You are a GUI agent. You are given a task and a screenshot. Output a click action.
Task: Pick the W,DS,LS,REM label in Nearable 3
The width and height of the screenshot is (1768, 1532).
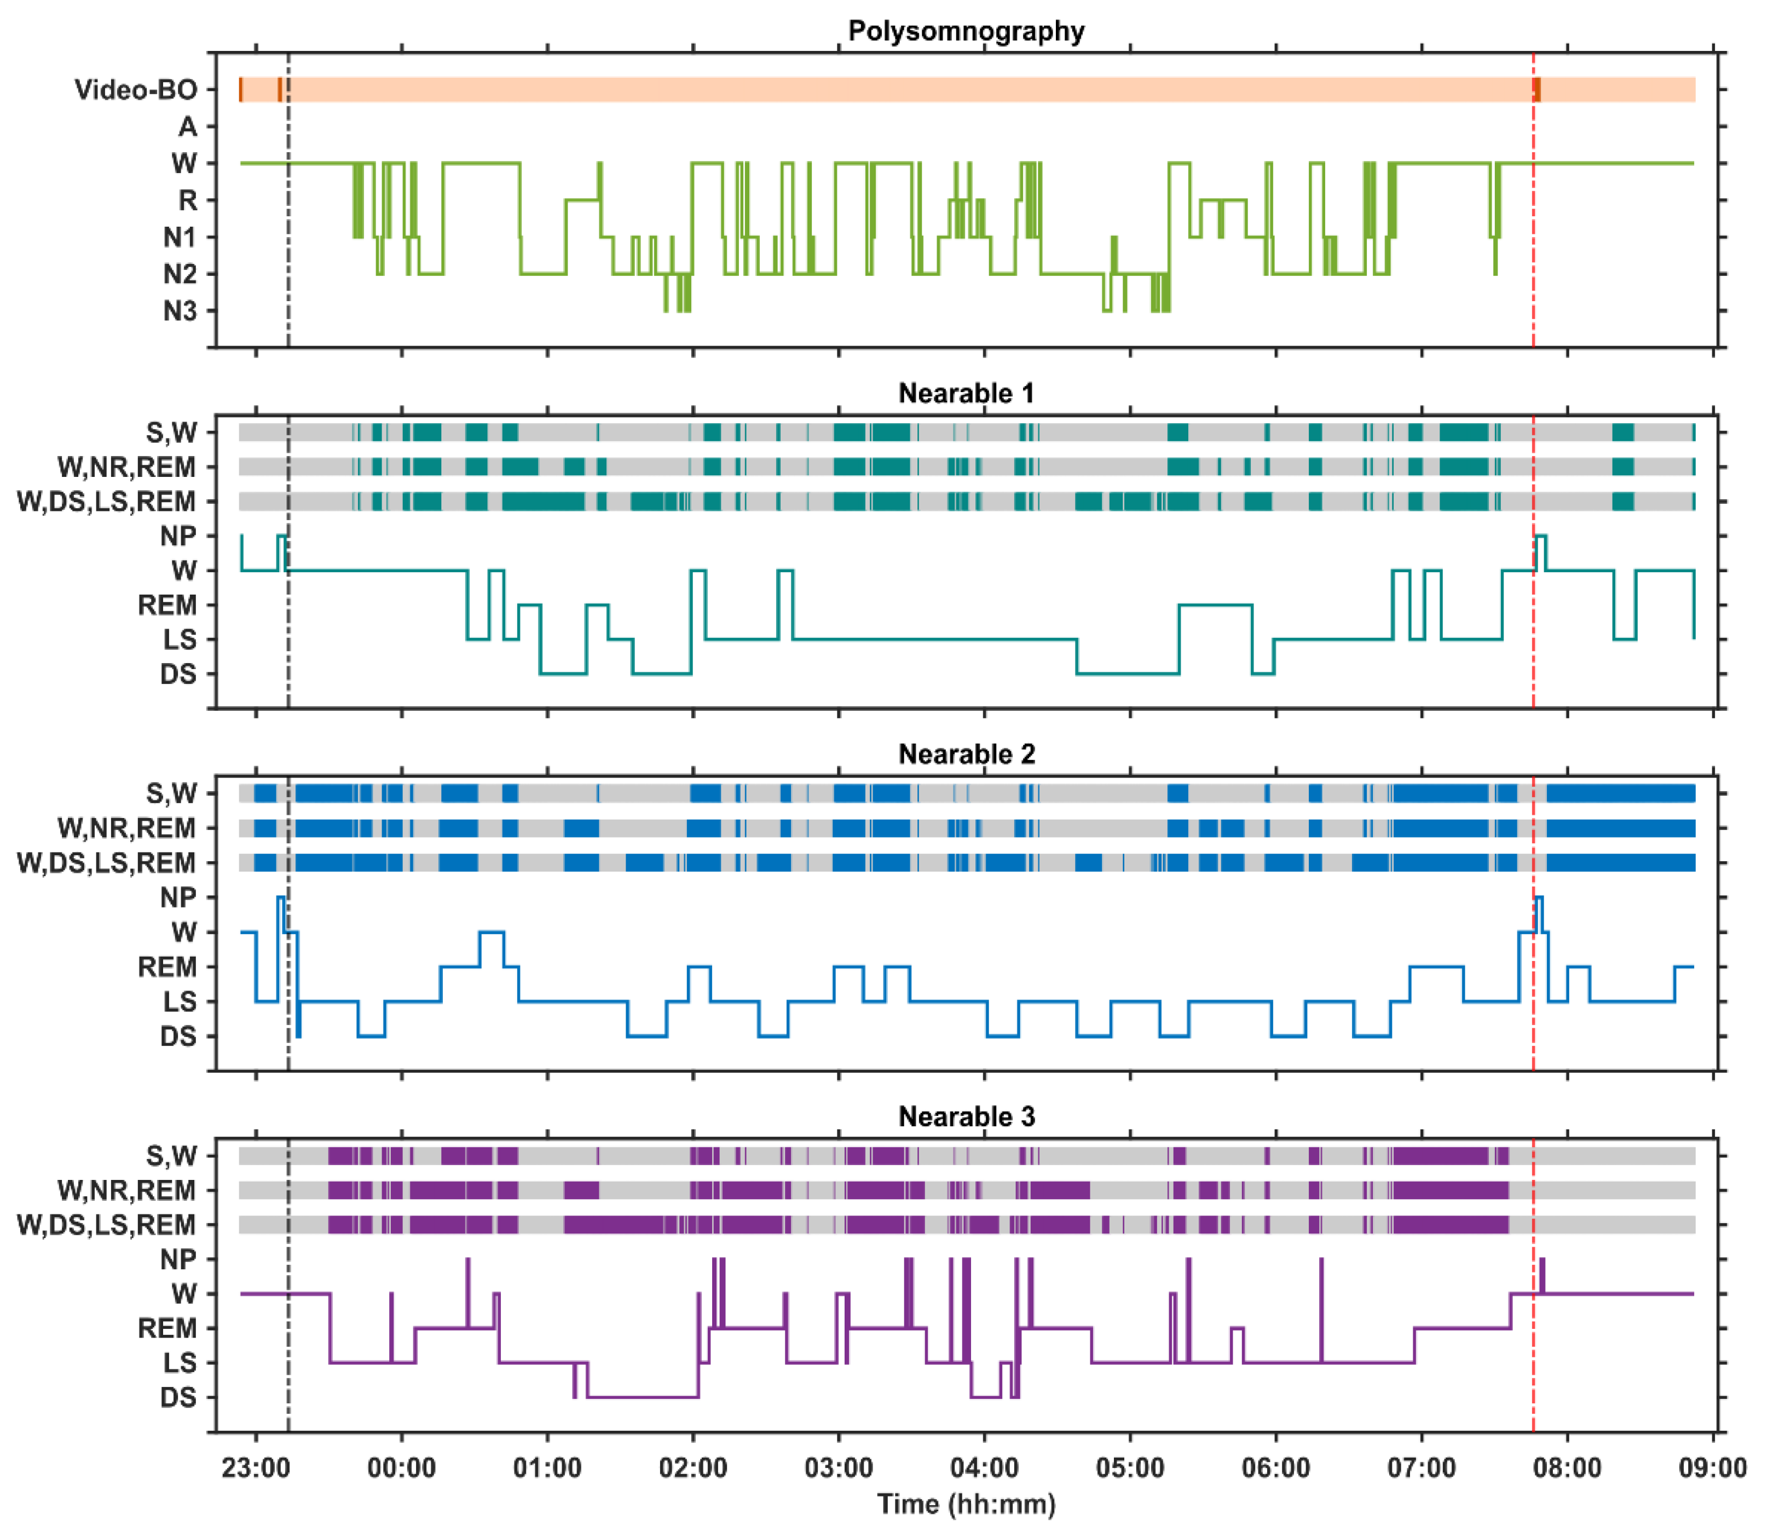107,1225
